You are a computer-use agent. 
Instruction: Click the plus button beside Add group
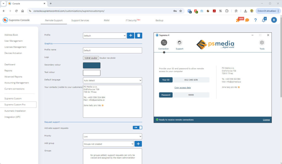[139, 144]
